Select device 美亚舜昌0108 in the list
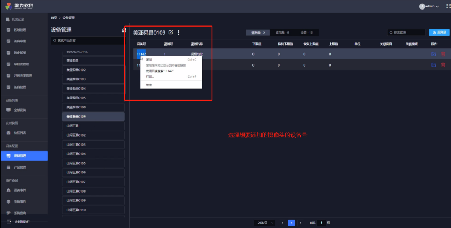 [93, 107]
